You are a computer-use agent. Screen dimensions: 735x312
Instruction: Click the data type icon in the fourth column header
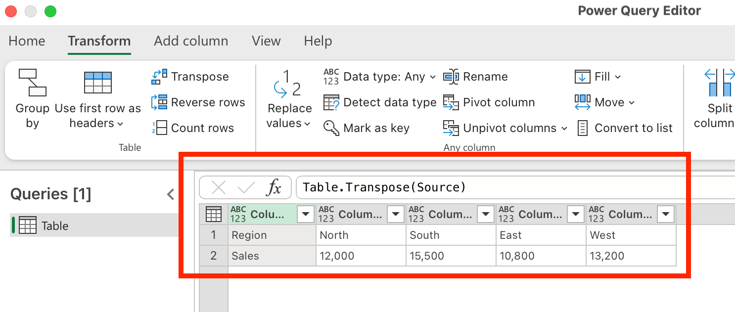[506, 214]
